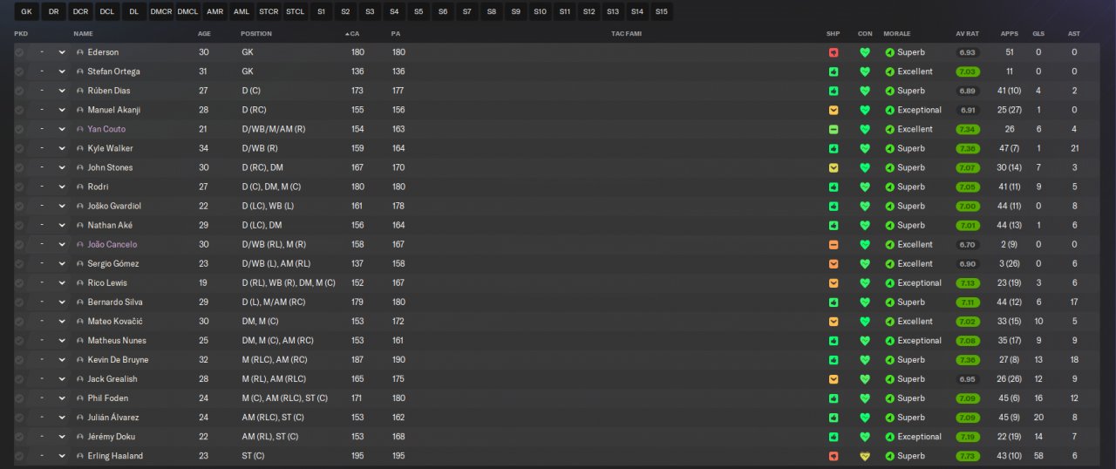Click Ederson's 6.93 rating badge
The width and height of the screenshot is (1116, 469).
pos(967,52)
